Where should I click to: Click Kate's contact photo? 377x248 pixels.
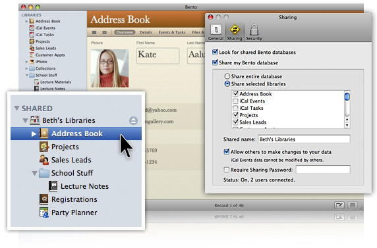109,68
